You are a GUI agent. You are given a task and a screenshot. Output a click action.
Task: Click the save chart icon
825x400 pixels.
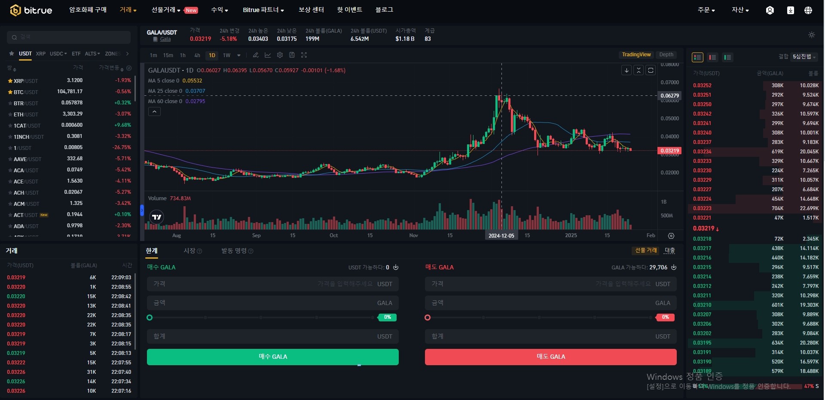pyautogui.click(x=292, y=55)
